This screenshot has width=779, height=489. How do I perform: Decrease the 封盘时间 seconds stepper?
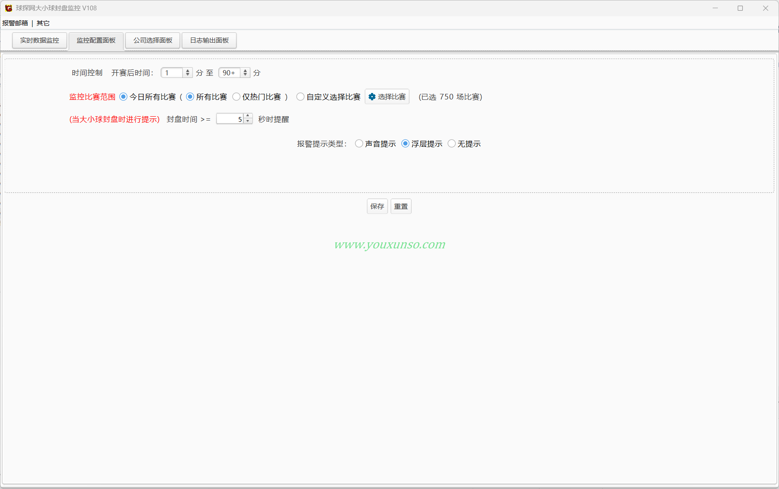[x=248, y=121]
